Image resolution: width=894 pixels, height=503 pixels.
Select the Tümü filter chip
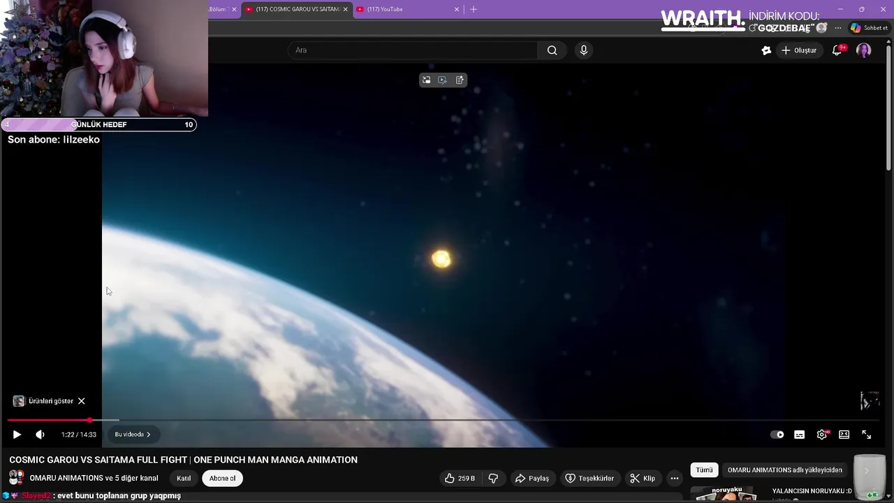click(704, 470)
